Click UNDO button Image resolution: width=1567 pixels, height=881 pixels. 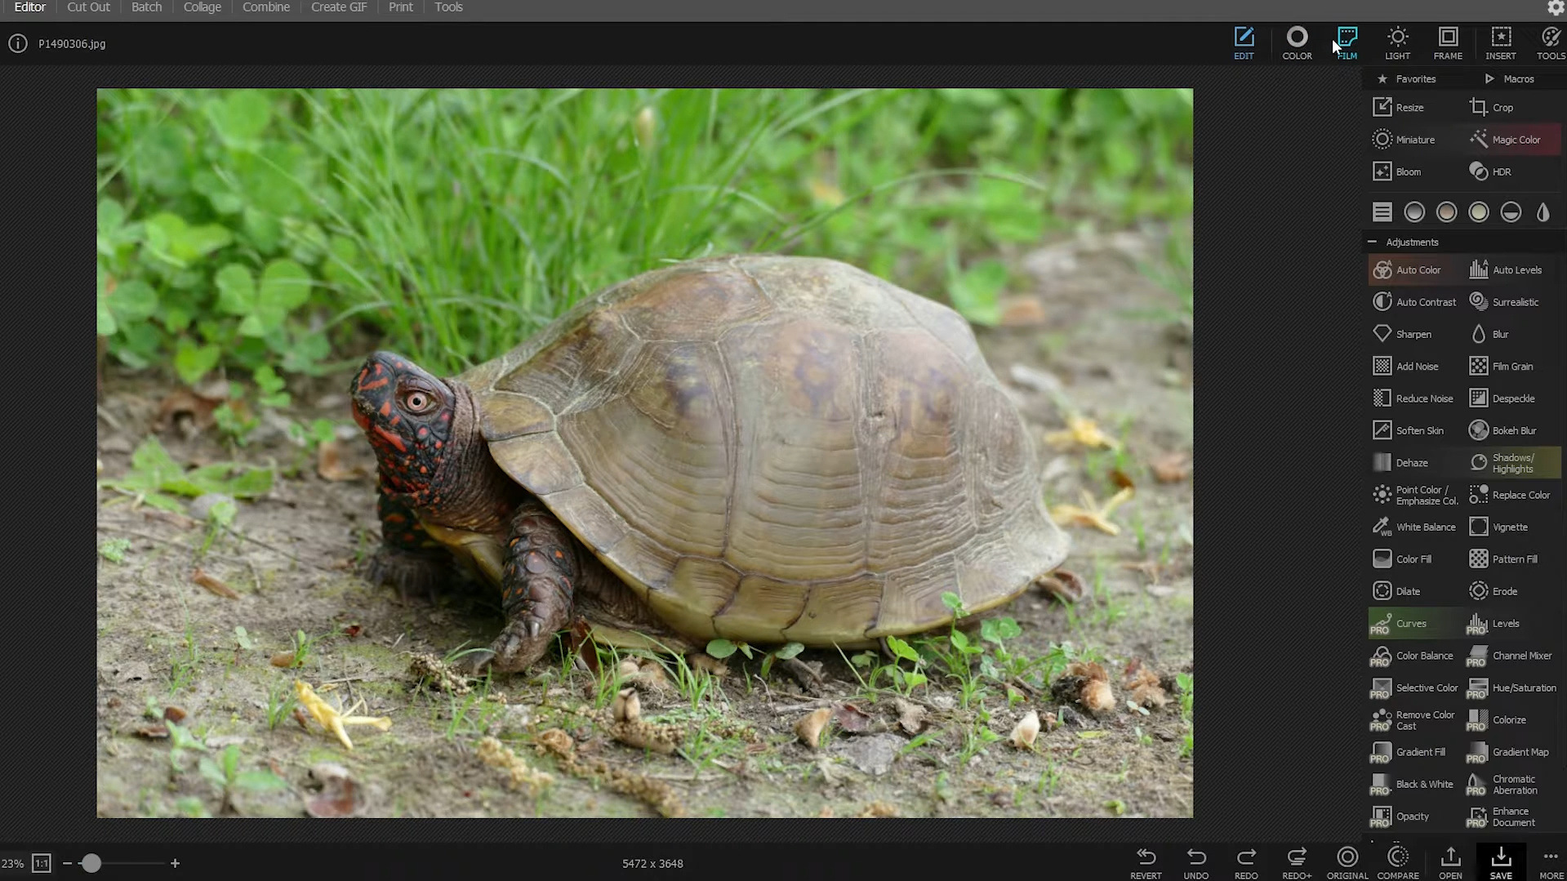point(1196,863)
